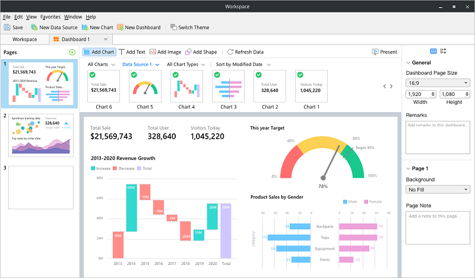Open the Dashboard Page Size 16:9 dropdown

tap(438, 82)
